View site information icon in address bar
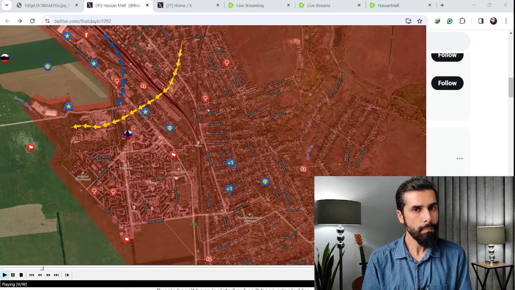This screenshot has width=515, height=290. coord(47,21)
